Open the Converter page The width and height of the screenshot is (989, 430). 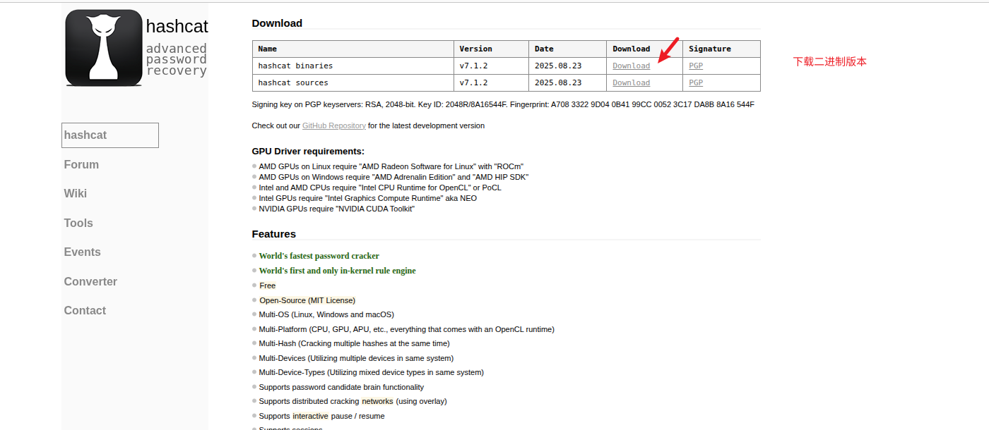(90, 281)
